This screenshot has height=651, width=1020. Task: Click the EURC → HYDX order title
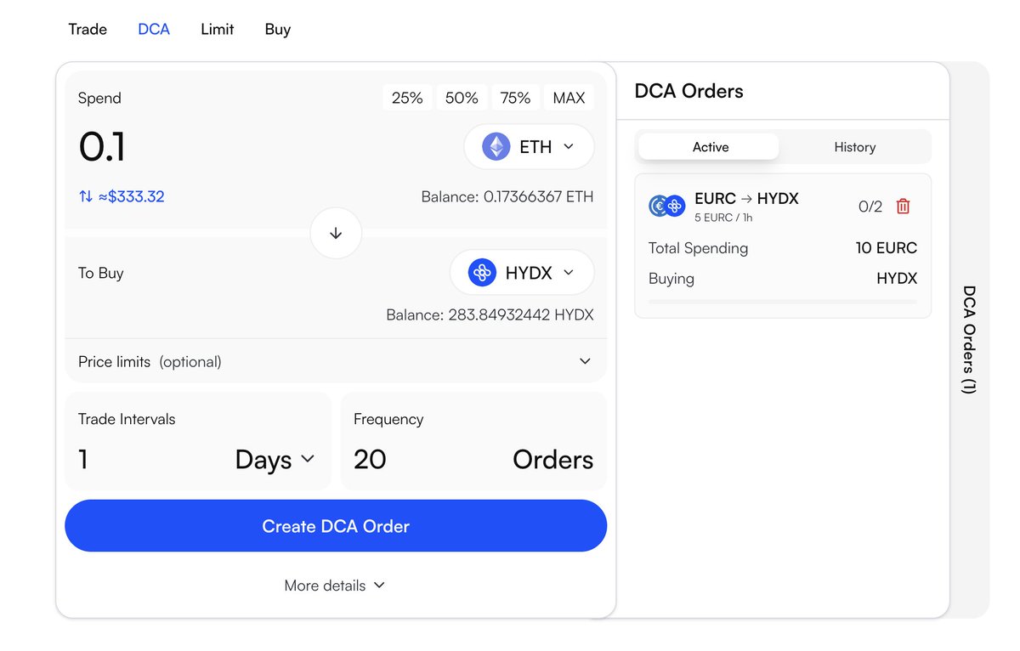[746, 199]
